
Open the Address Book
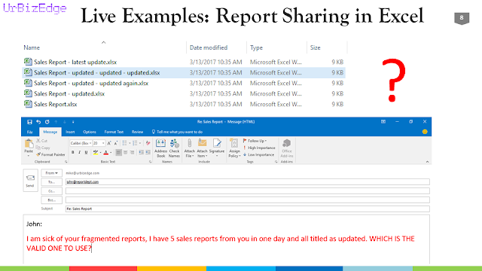[x=160, y=148]
